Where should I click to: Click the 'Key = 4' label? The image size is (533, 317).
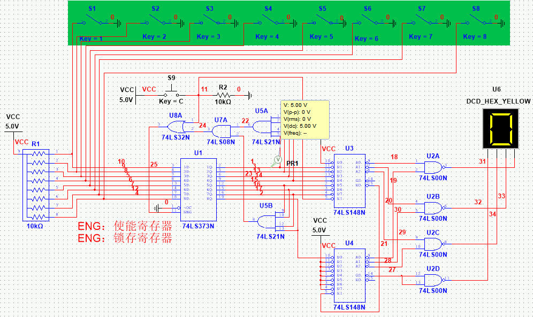(267, 37)
